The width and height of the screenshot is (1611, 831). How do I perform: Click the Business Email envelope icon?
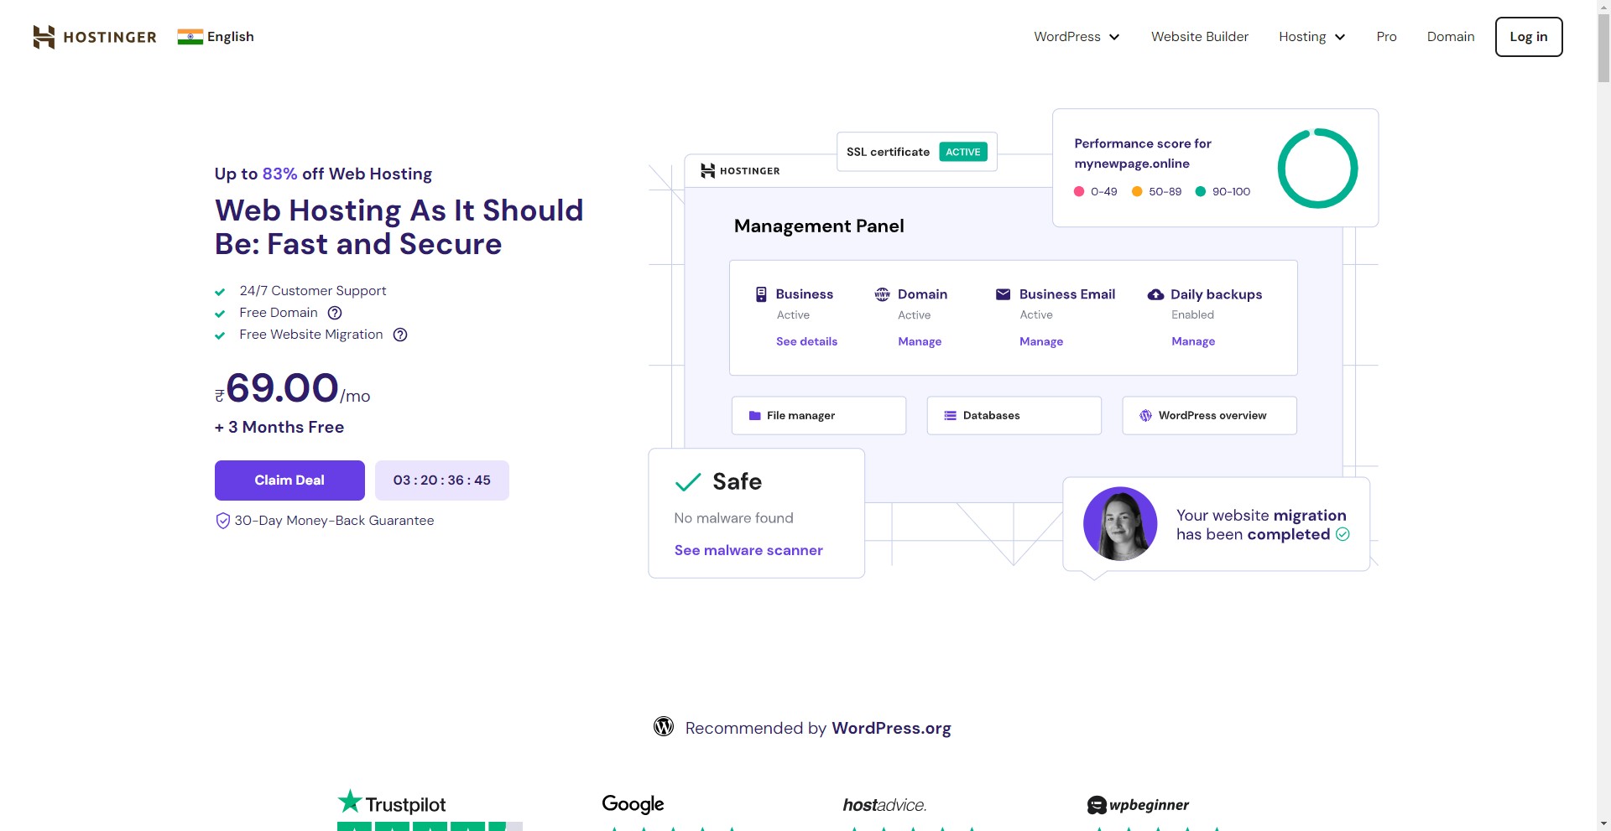point(1003,294)
